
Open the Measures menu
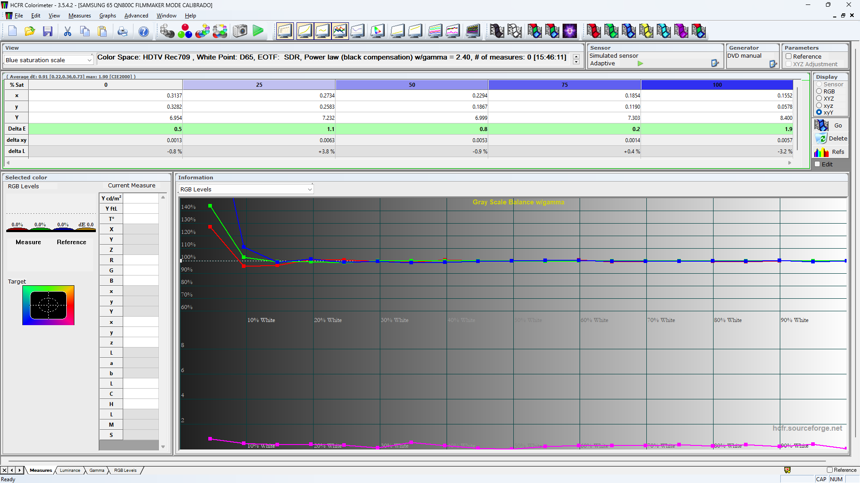point(79,15)
